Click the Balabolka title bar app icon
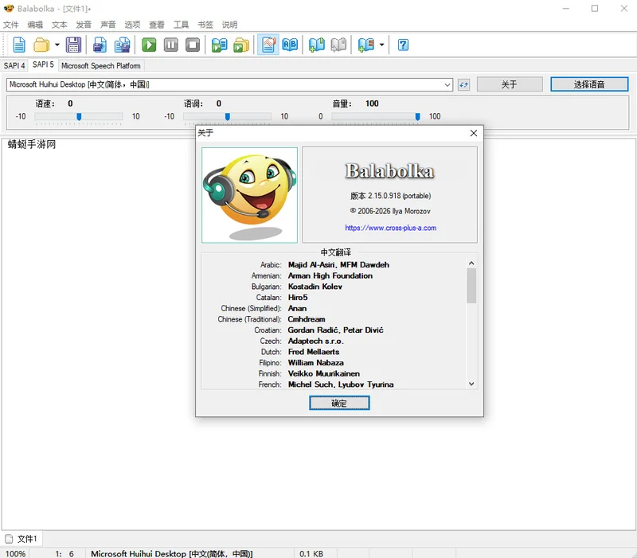 [x=9, y=8]
